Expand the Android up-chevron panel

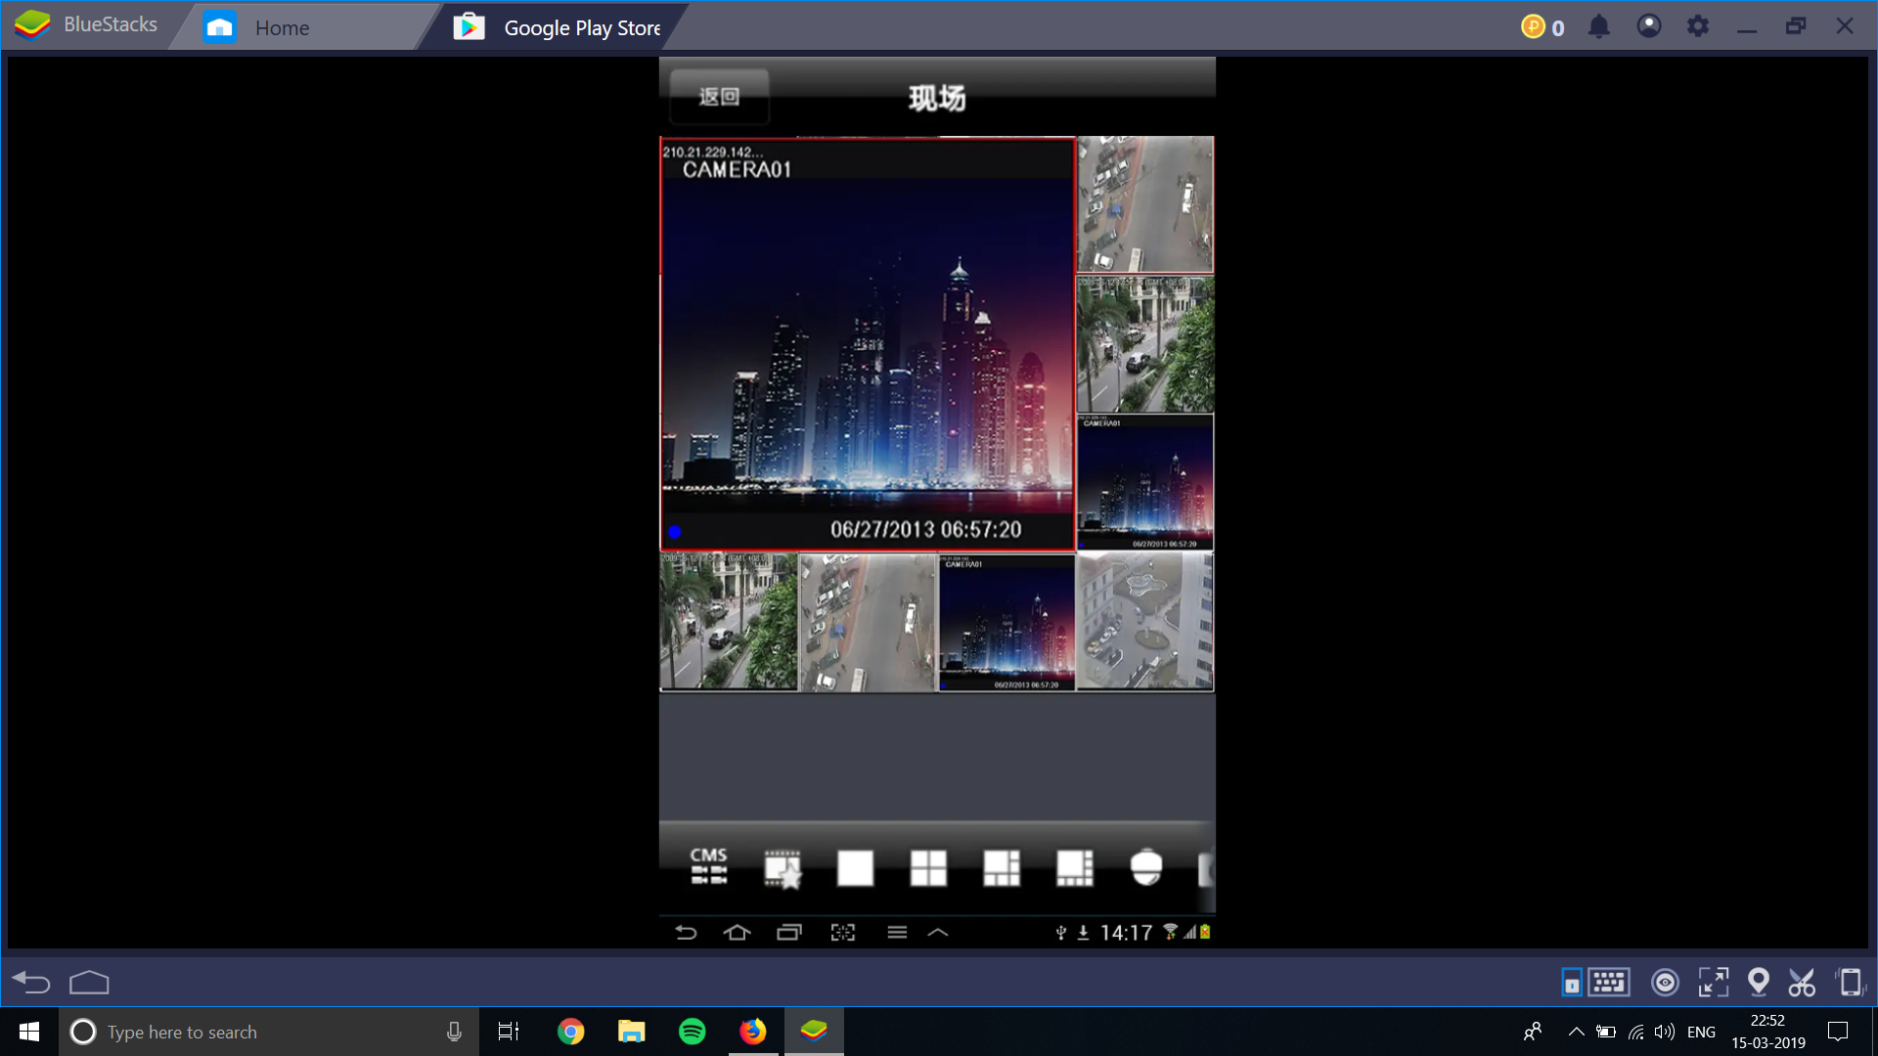coord(937,933)
